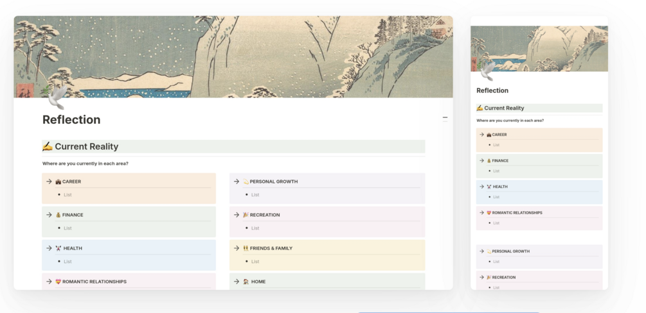Click writing hand emoji beside desktop Current Reality
Image resolution: width=646 pixels, height=313 pixels.
pos(48,146)
